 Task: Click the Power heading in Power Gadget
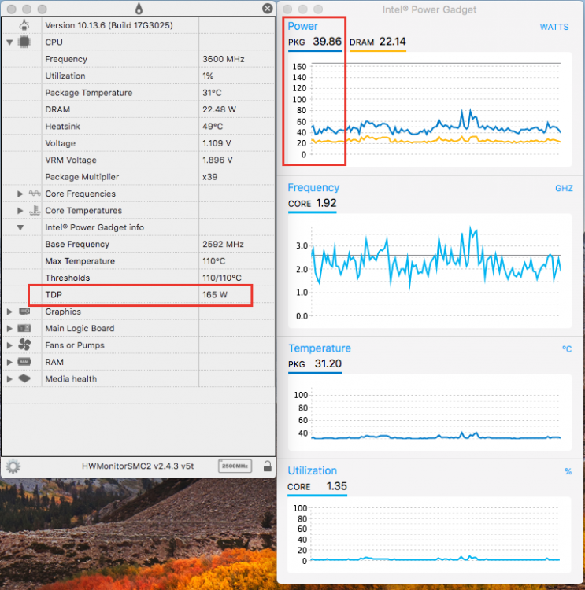click(302, 26)
